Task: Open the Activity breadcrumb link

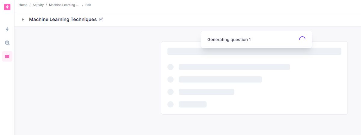Action: (38, 5)
